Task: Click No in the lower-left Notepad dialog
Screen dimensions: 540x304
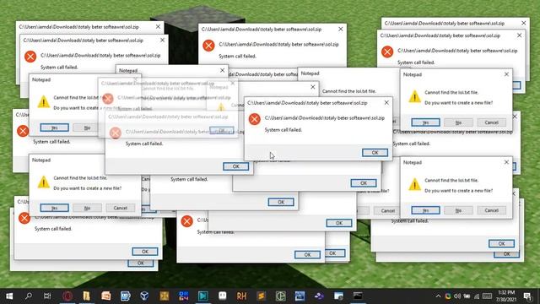Action: pyautogui.click(x=87, y=208)
